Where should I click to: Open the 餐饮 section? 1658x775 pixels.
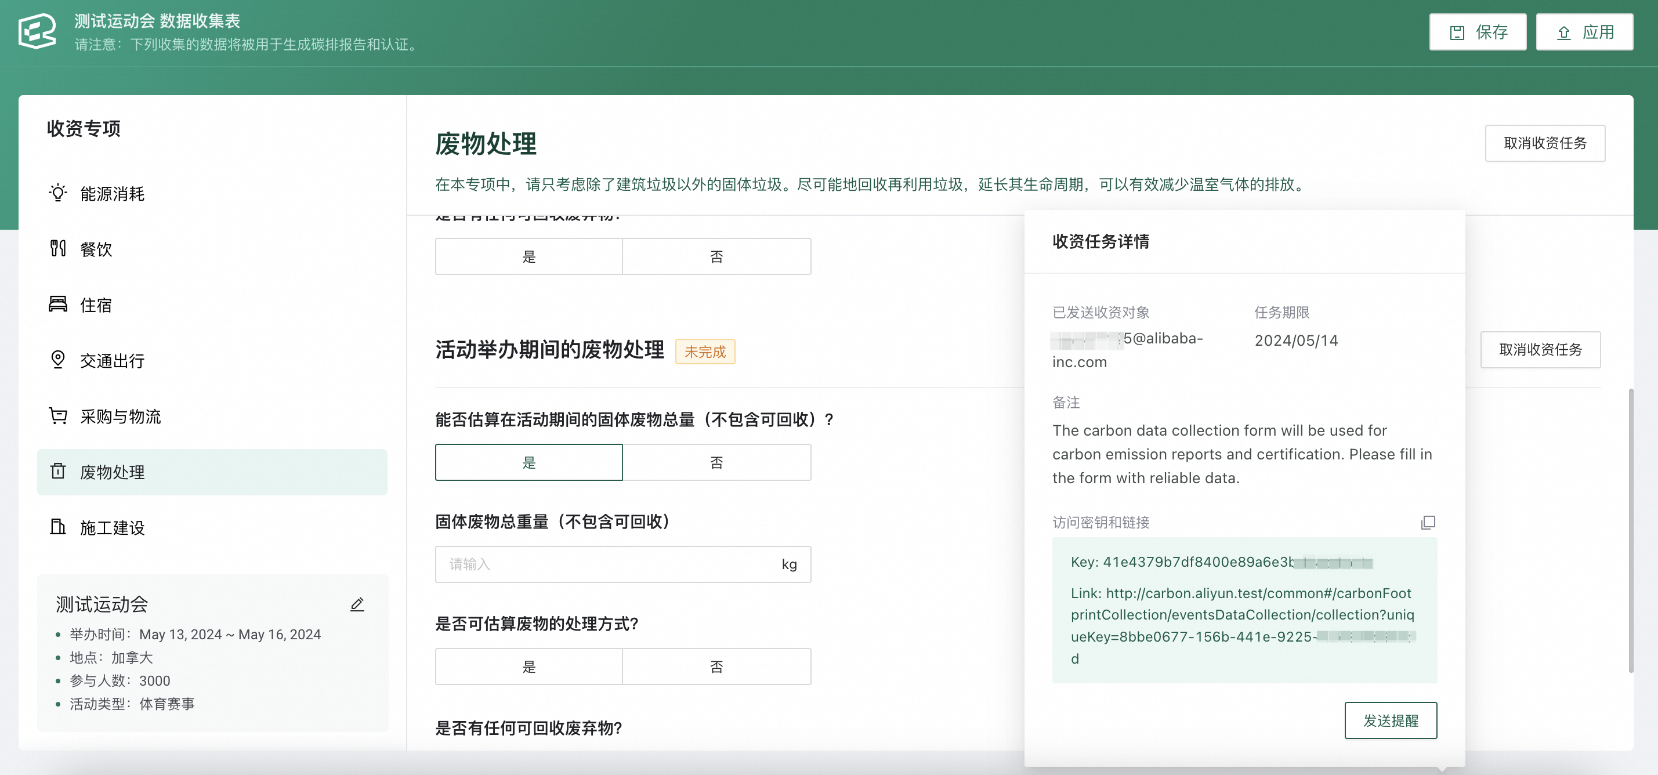(212, 249)
